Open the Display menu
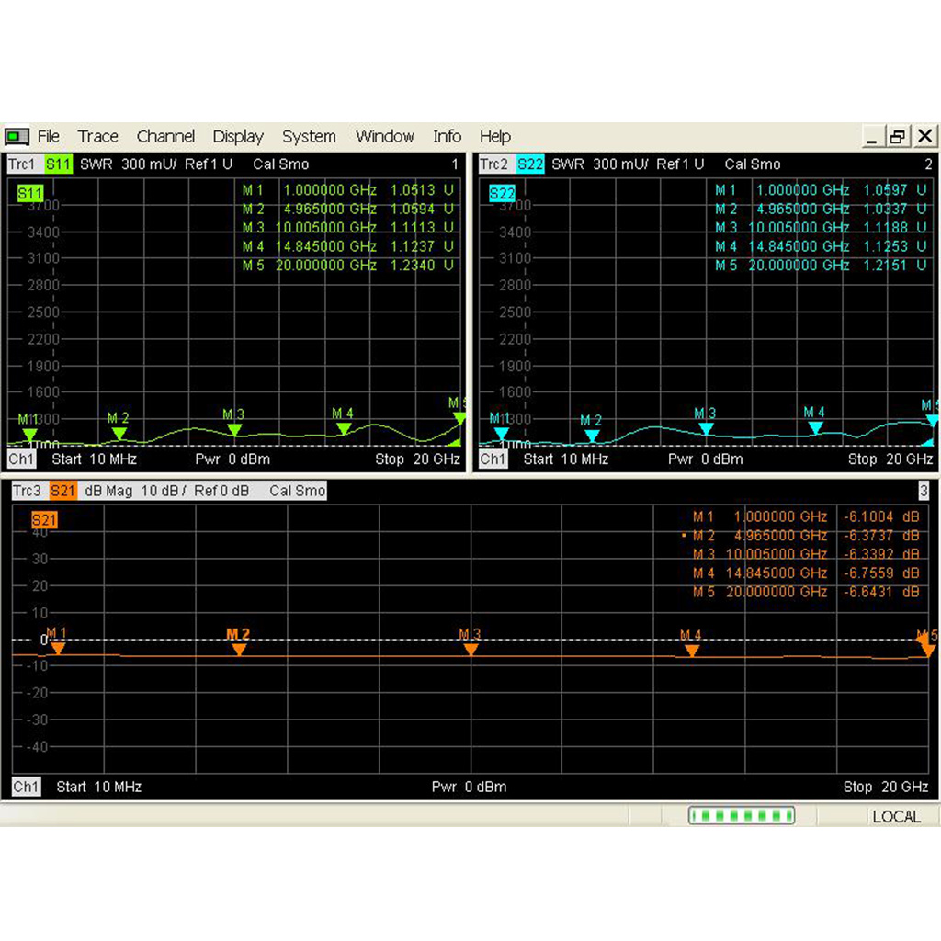Viewport: 941px width, 941px height. pyautogui.click(x=238, y=137)
